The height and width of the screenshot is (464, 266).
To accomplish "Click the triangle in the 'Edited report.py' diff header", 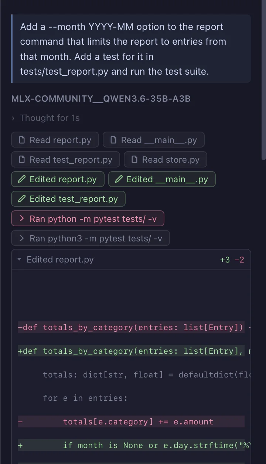I will [19, 260].
